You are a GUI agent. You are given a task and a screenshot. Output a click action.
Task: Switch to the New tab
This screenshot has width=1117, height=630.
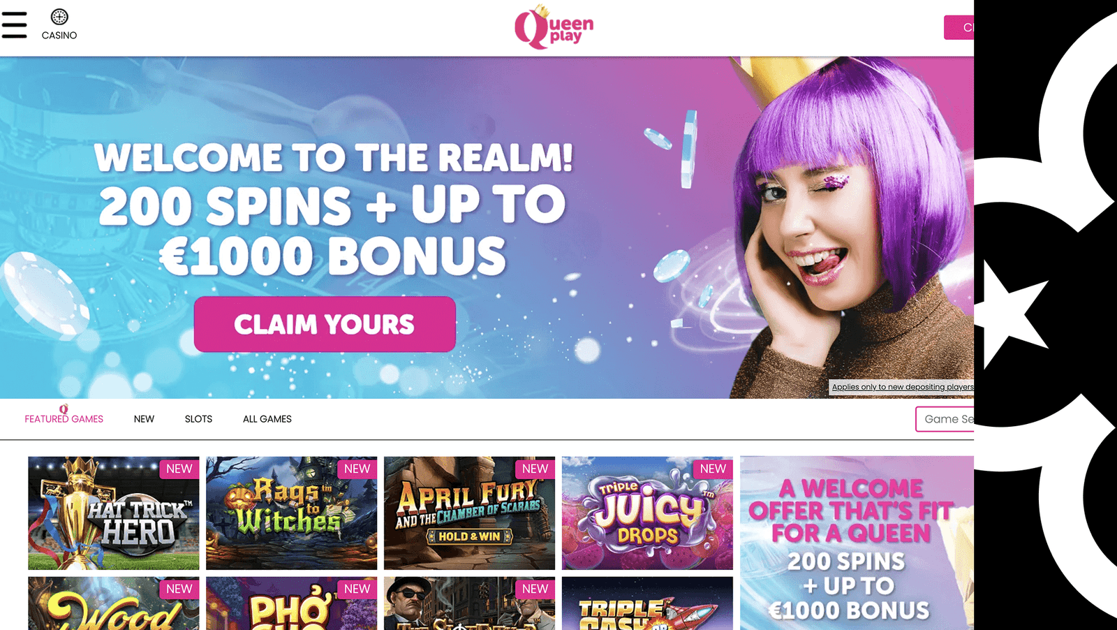pos(144,419)
